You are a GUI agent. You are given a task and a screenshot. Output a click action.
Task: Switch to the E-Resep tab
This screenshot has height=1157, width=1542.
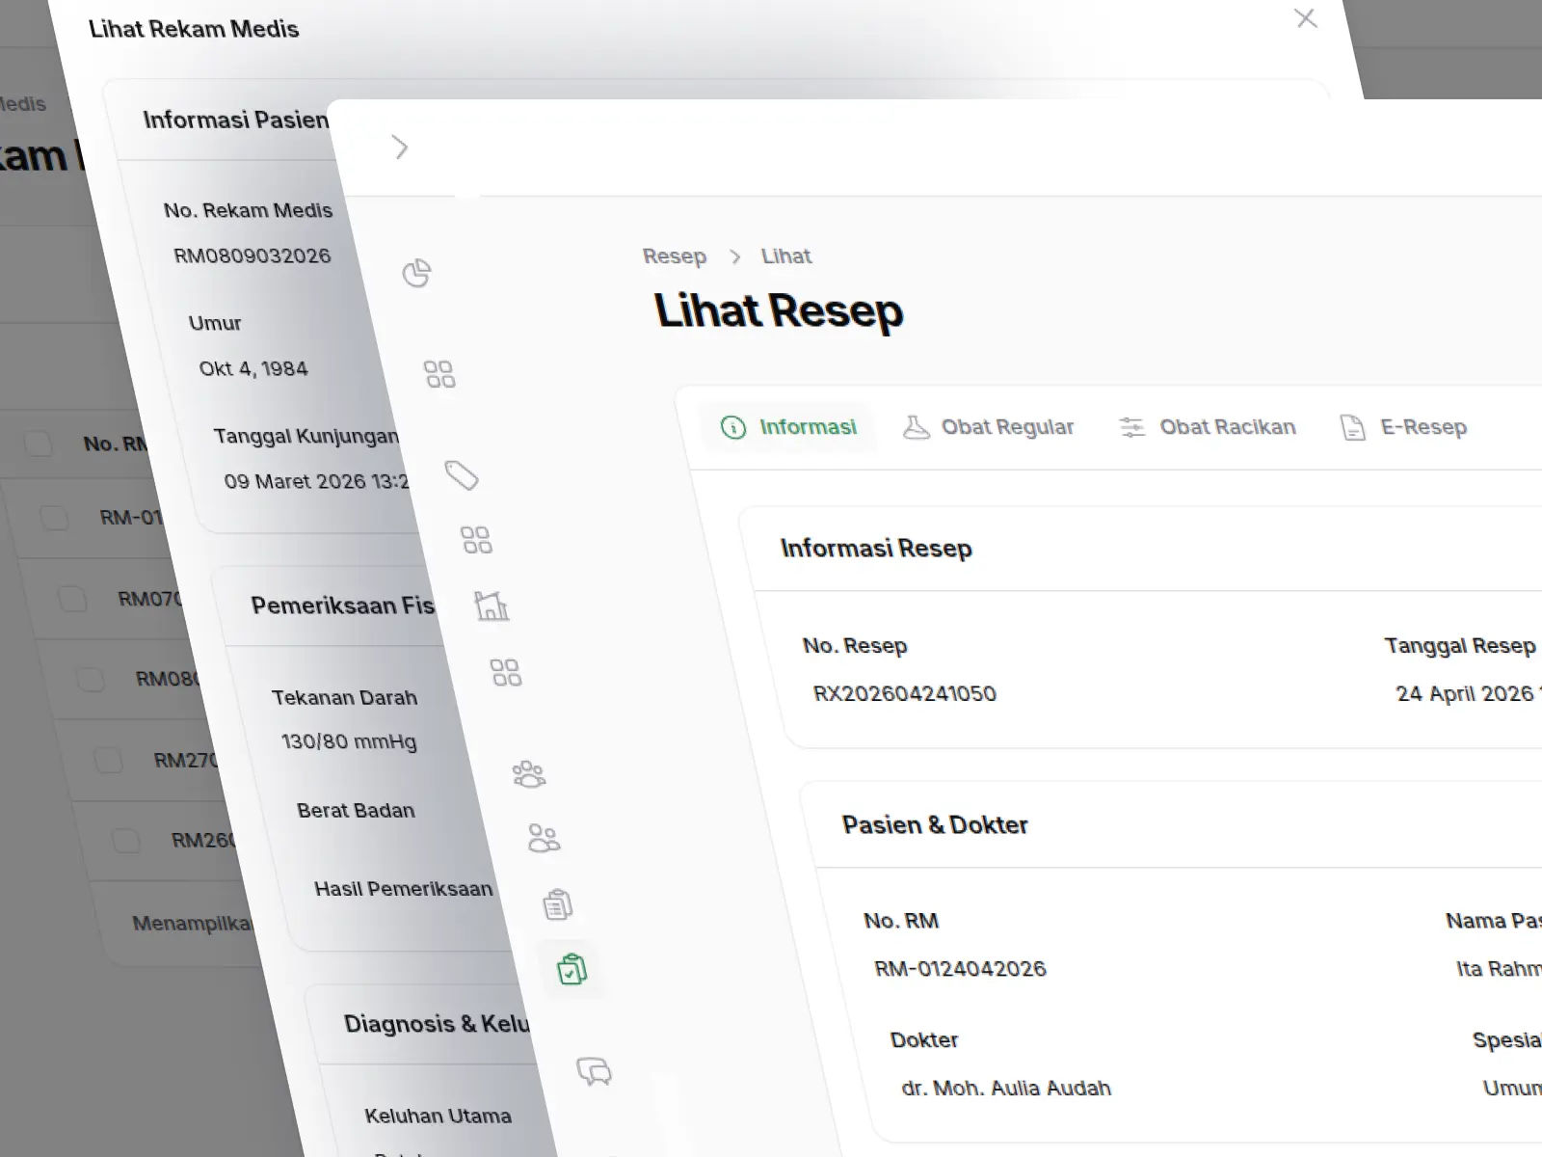tap(1404, 427)
